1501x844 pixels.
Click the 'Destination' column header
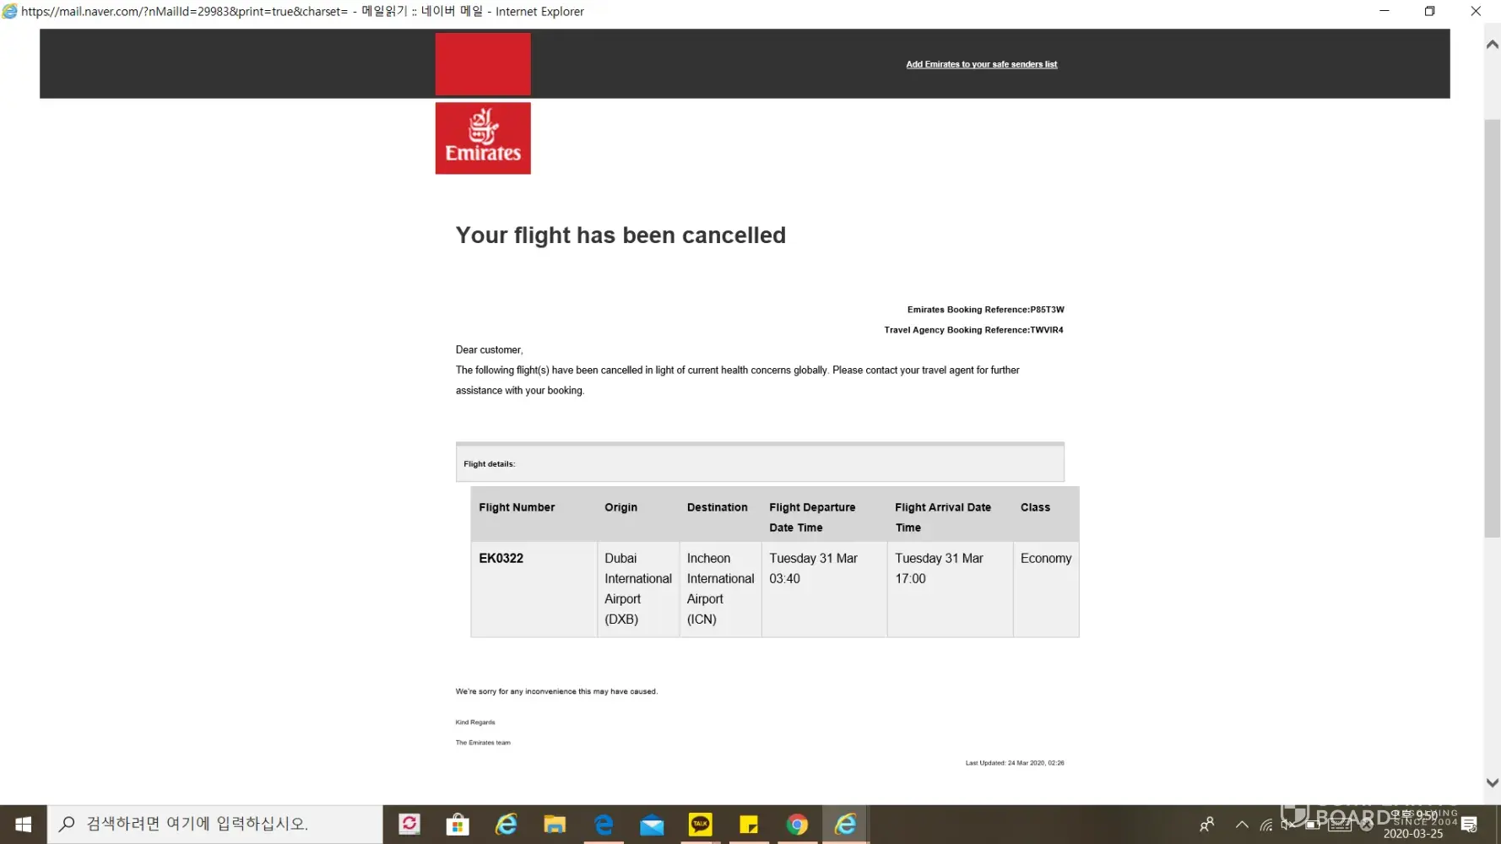click(x=718, y=507)
